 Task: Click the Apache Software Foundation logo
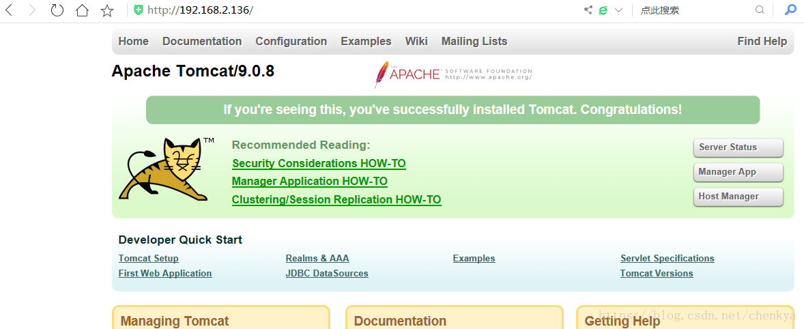pyautogui.click(x=453, y=74)
